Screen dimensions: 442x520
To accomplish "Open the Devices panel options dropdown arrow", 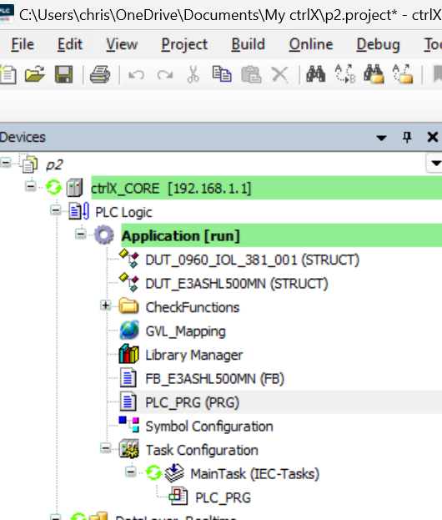I will tap(381, 138).
